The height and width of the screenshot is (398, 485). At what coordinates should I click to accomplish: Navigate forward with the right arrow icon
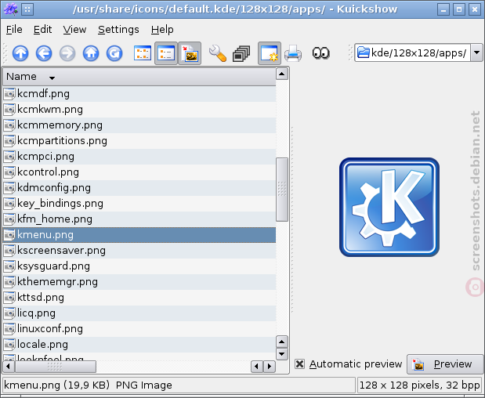(67, 53)
